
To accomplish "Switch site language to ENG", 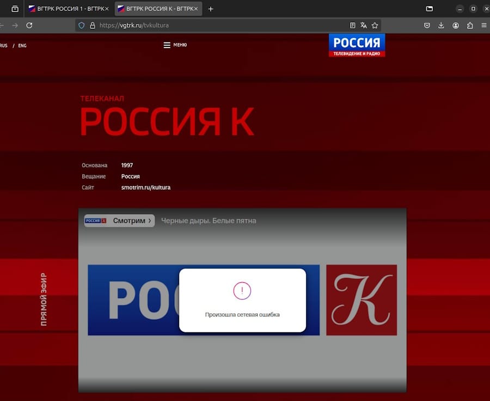I will click(x=22, y=46).
